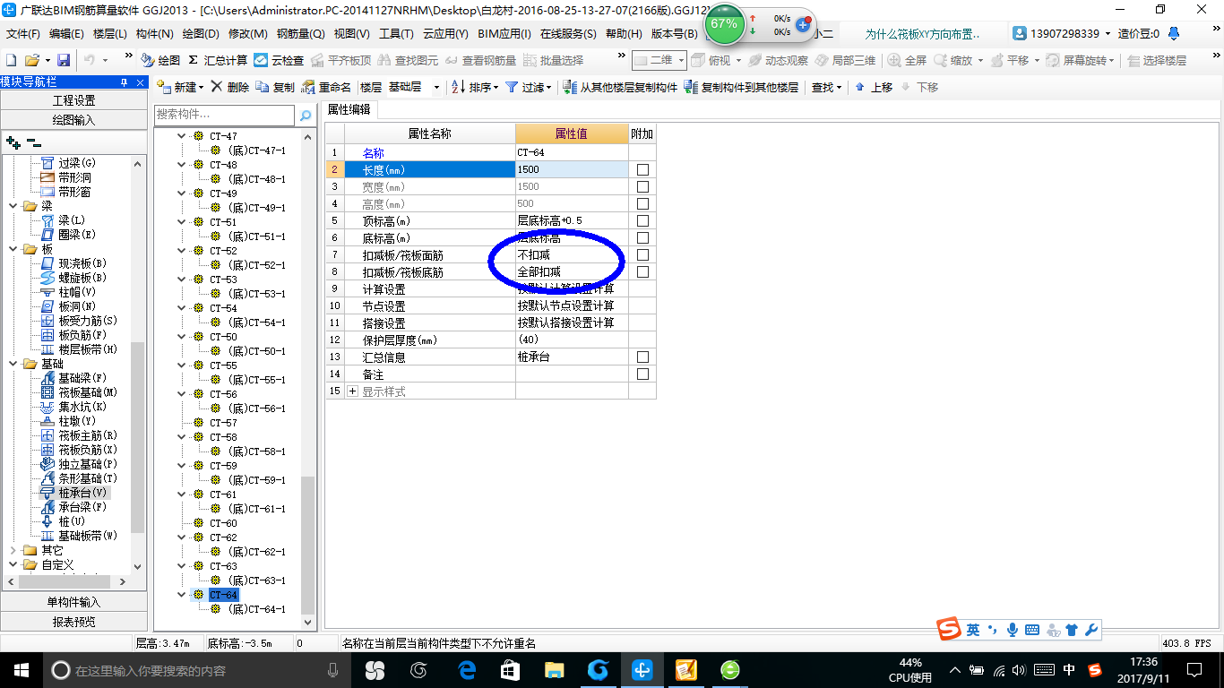Open the 工具(T) menu

(396, 34)
